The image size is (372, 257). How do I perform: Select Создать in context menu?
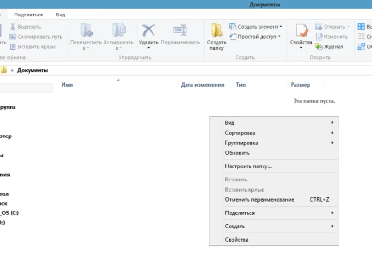[x=274, y=226]
